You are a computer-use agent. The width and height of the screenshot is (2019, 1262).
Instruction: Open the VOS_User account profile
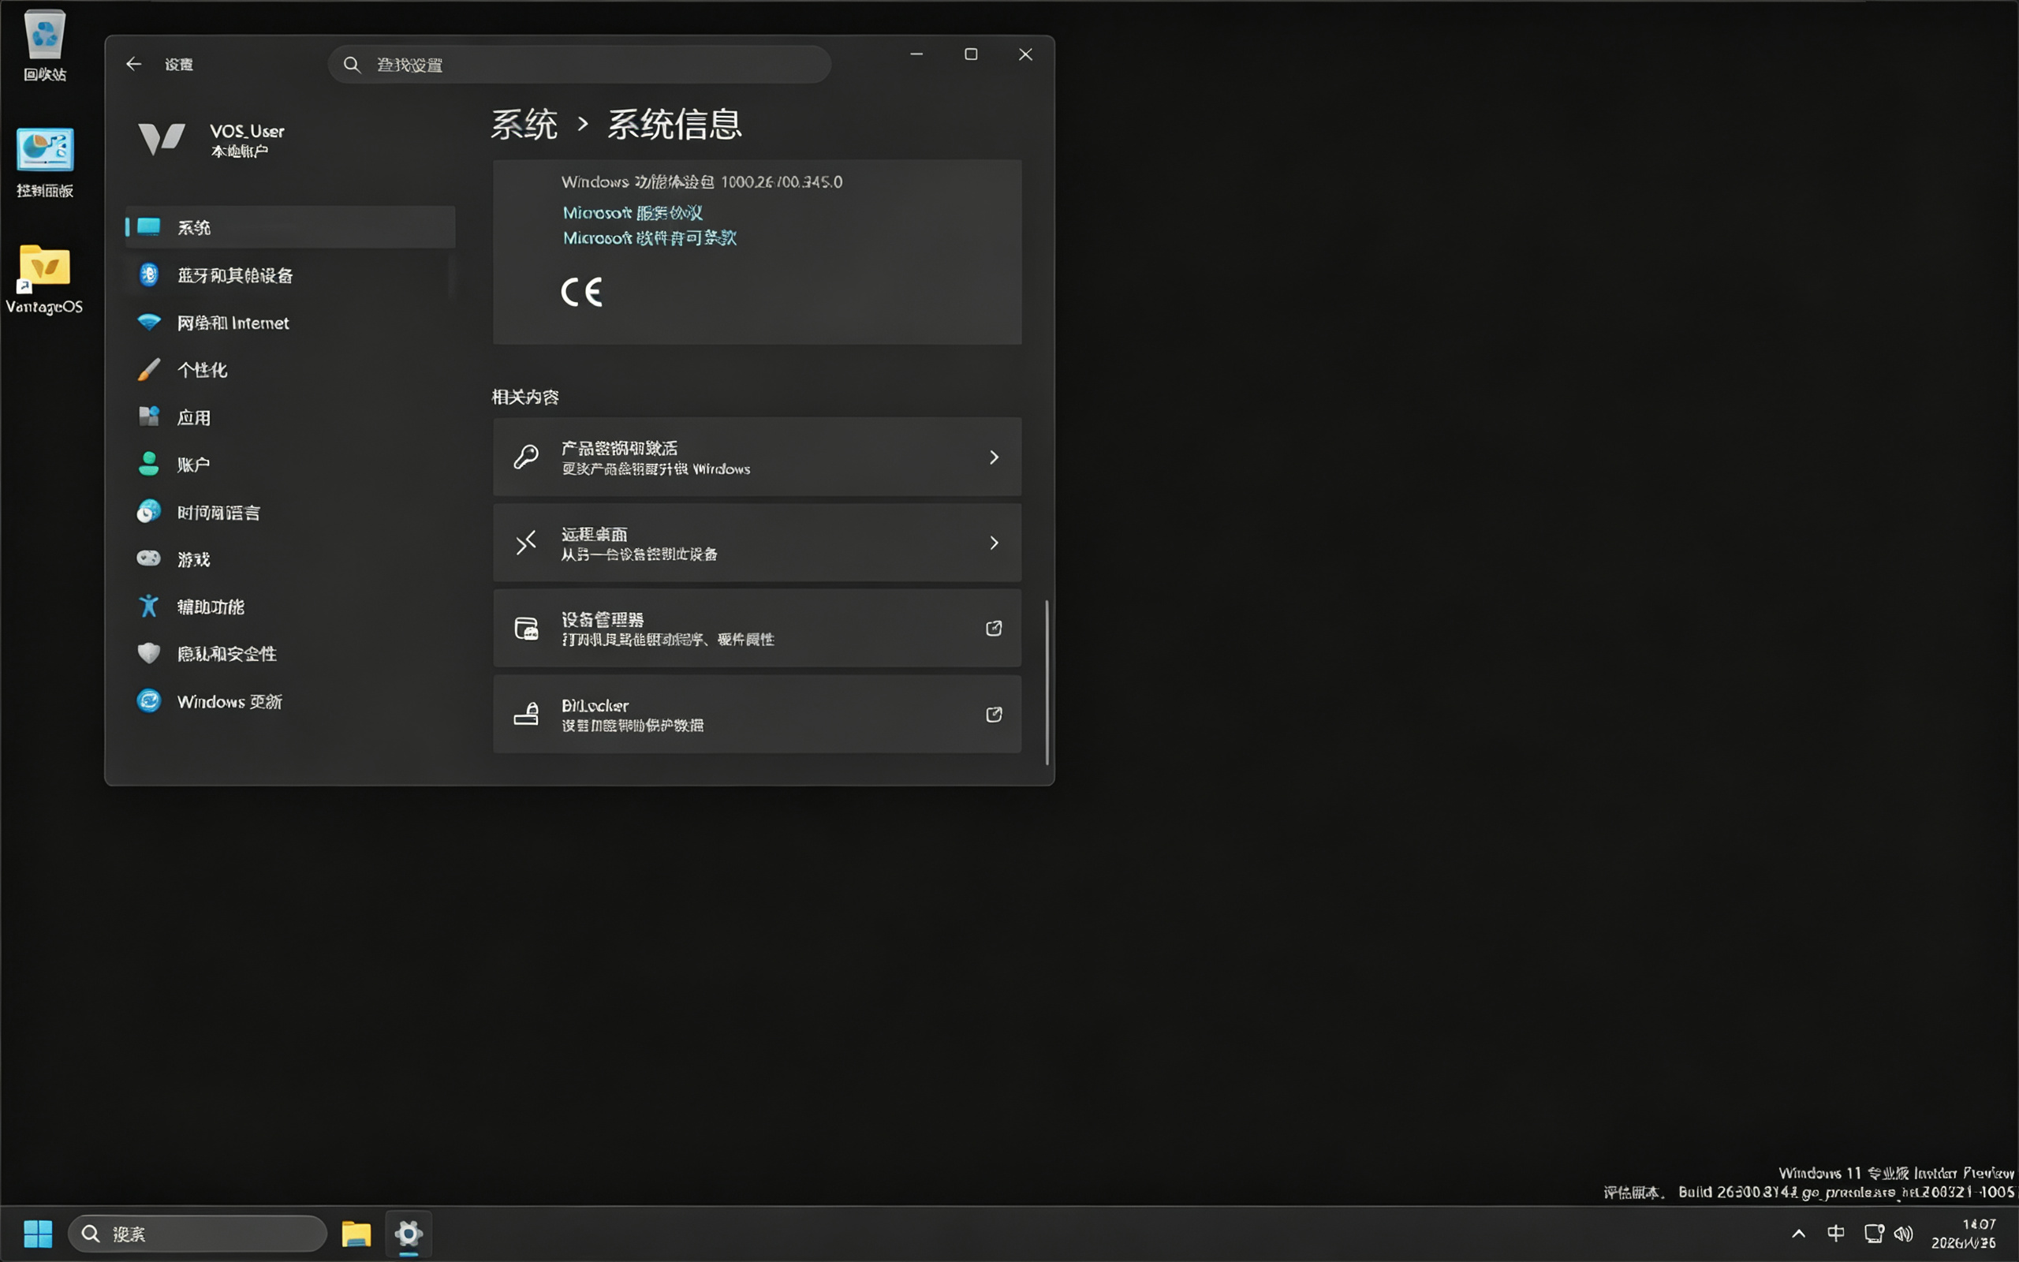click(212, 140)
